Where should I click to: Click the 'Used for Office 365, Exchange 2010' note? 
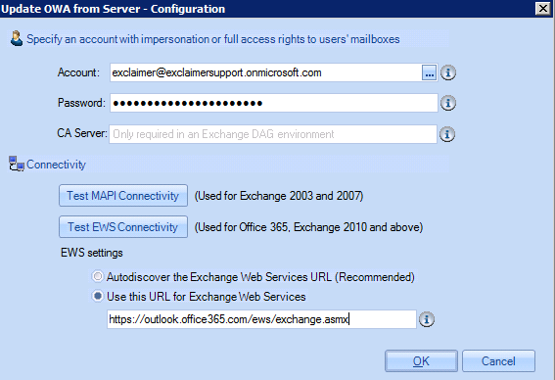click(x=308, y=227)
